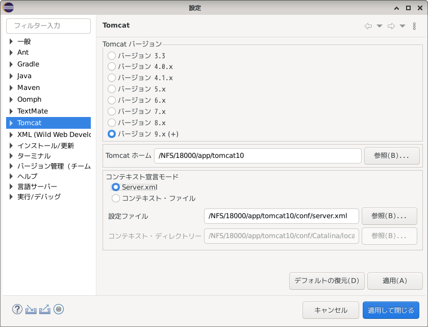Expand the Maven tree node

pos(11,88)
